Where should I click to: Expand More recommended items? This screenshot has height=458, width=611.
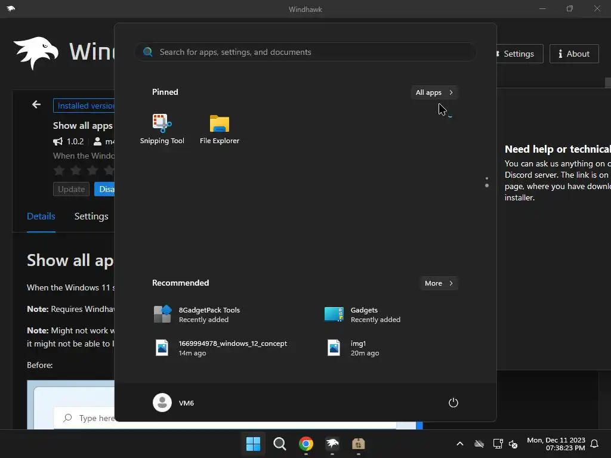(439, 283)
